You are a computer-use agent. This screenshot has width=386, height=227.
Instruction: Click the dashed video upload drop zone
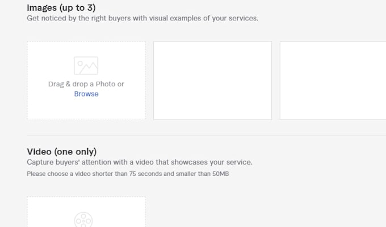point(86,212)
